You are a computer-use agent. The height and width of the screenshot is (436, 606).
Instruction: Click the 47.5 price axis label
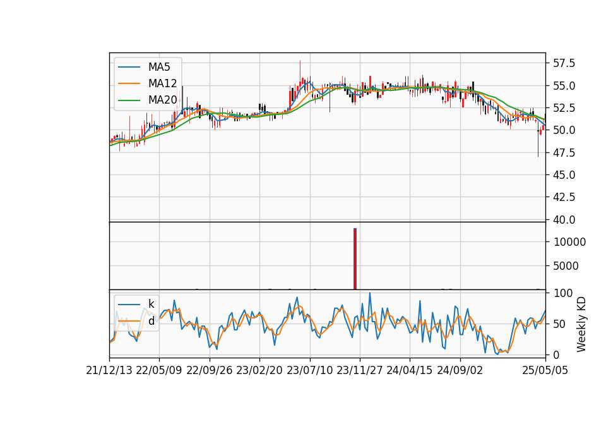point(564,153)
